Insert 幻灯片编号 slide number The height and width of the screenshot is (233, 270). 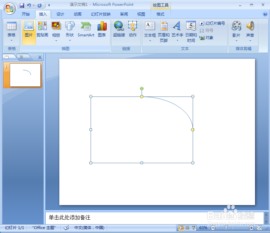coord(212,23)
